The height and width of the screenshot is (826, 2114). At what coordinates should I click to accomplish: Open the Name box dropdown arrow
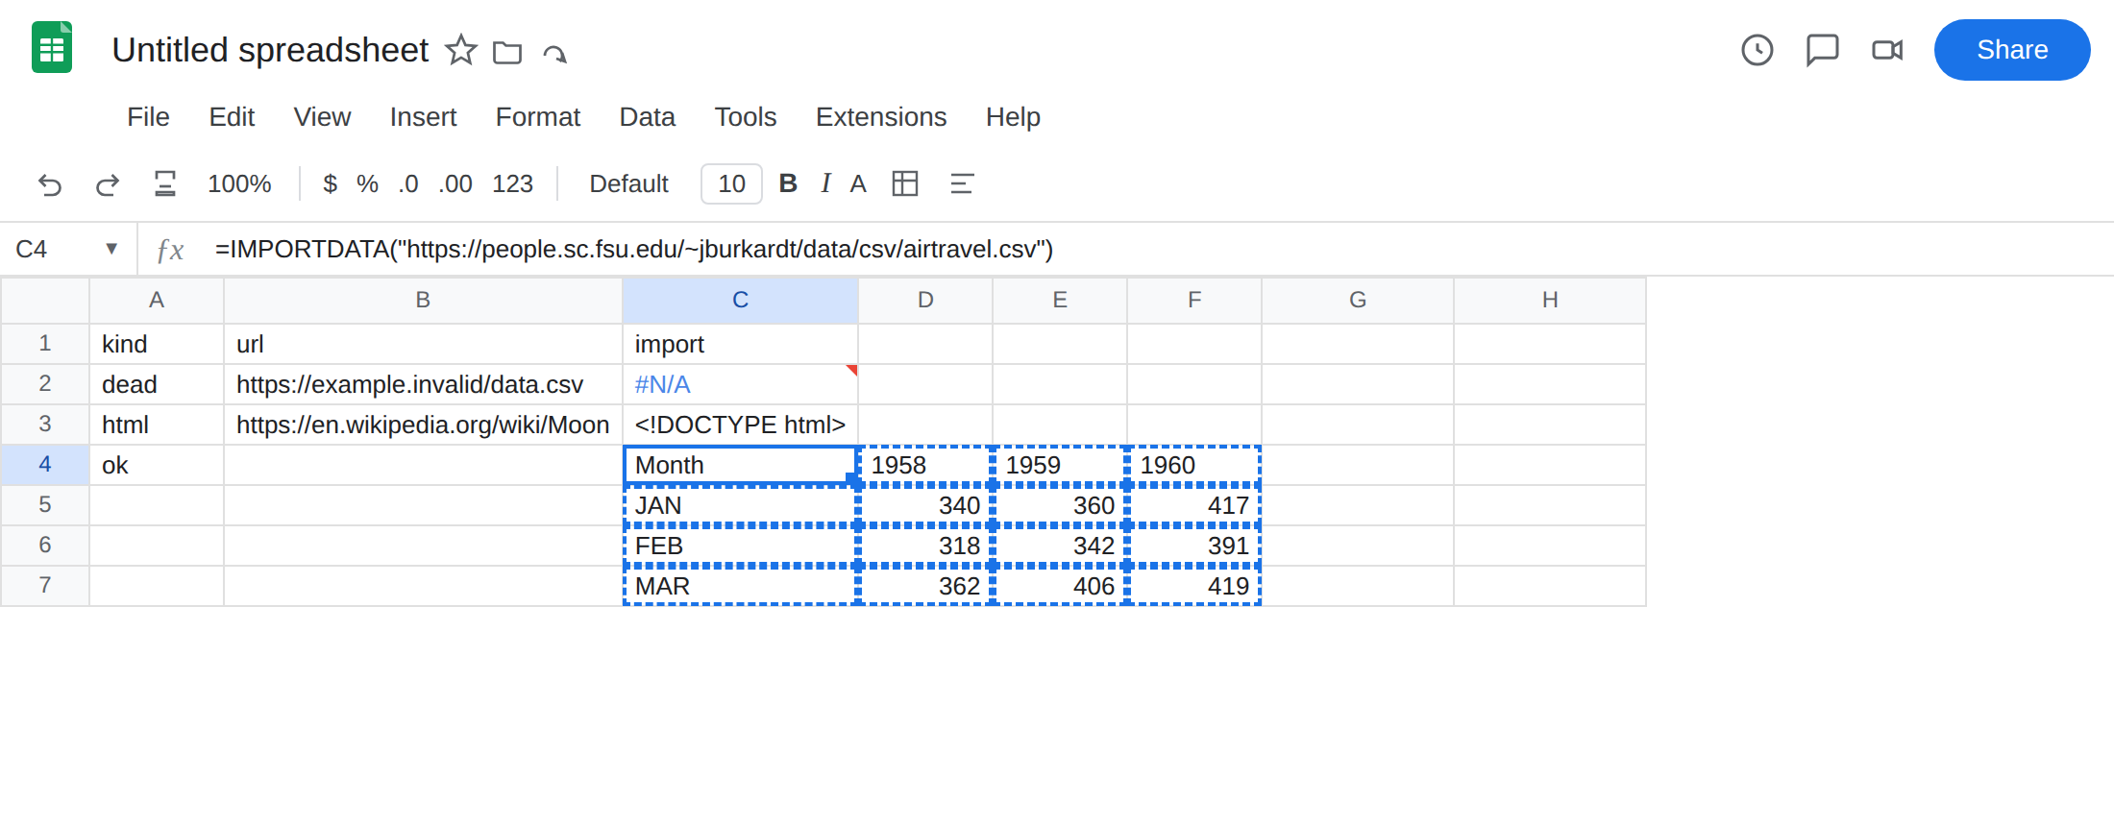tap(111, 249)
